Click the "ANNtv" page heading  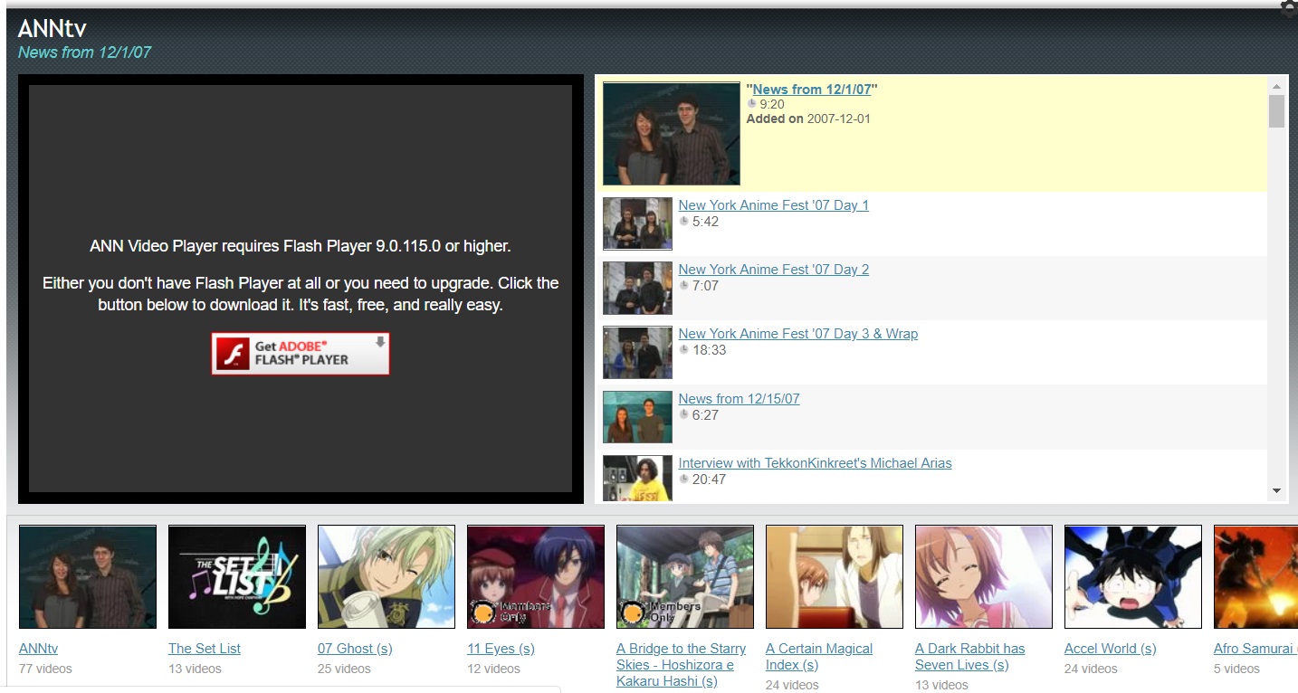click(52, 29)
